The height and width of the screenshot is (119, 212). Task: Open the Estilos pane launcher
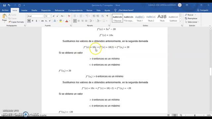[x=182, y=25]
